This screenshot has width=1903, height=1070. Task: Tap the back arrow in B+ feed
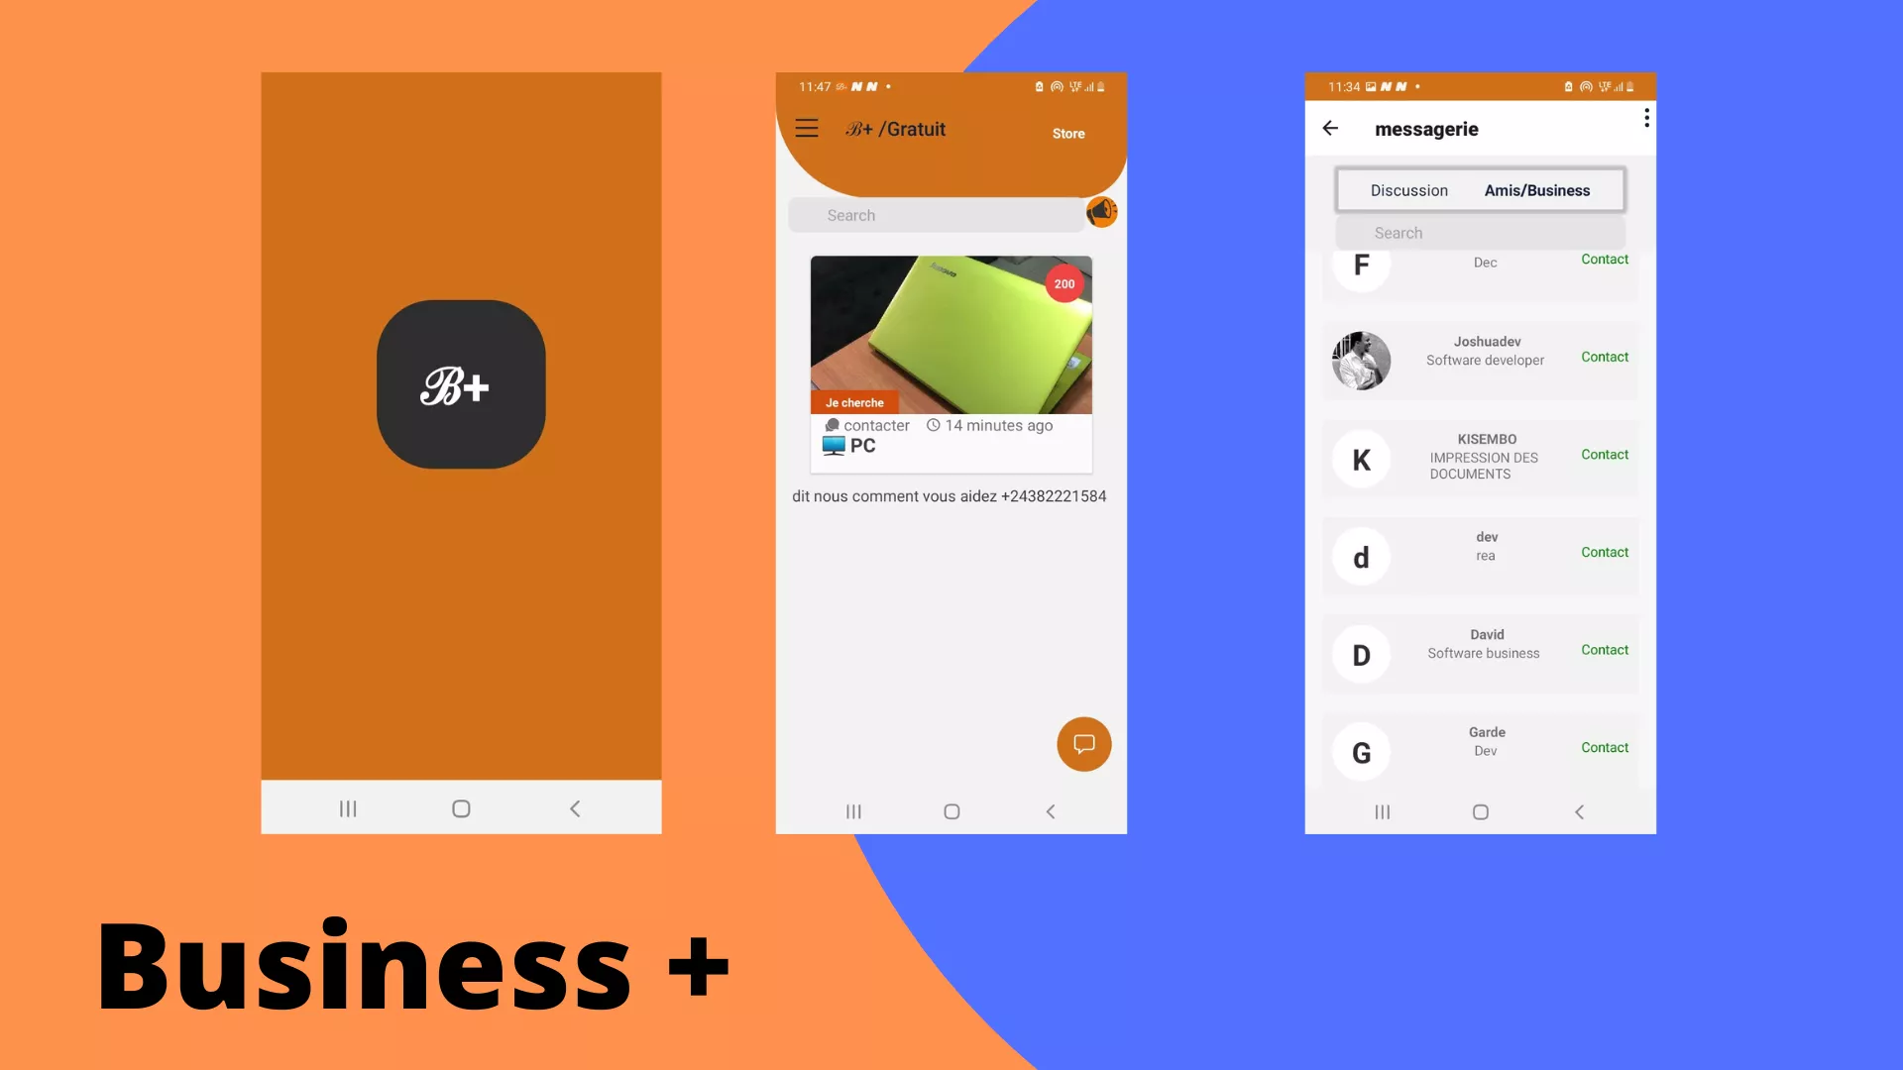pos(1051,811)
